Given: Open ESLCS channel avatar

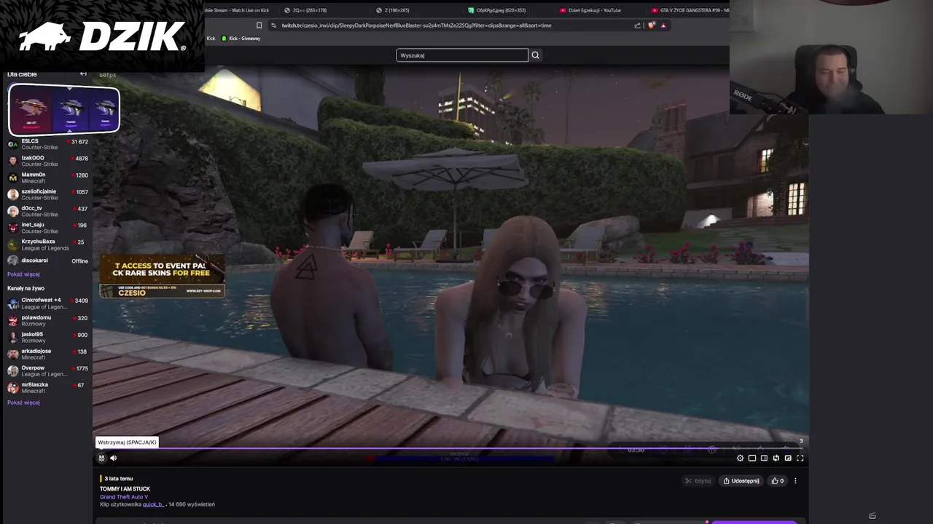Looking at the screenshot, I should 12,144.
